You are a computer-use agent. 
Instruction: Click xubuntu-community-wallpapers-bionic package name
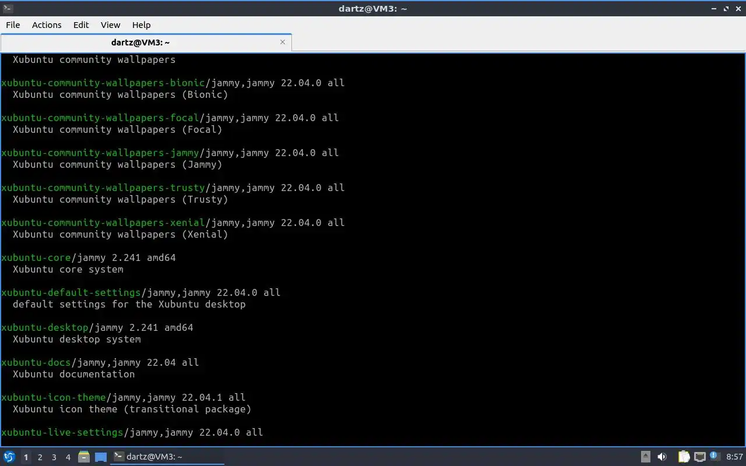pos(103,83)
